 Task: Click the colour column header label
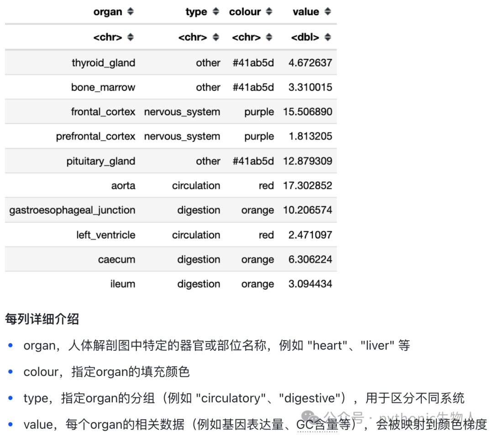(x=245, y=12)
